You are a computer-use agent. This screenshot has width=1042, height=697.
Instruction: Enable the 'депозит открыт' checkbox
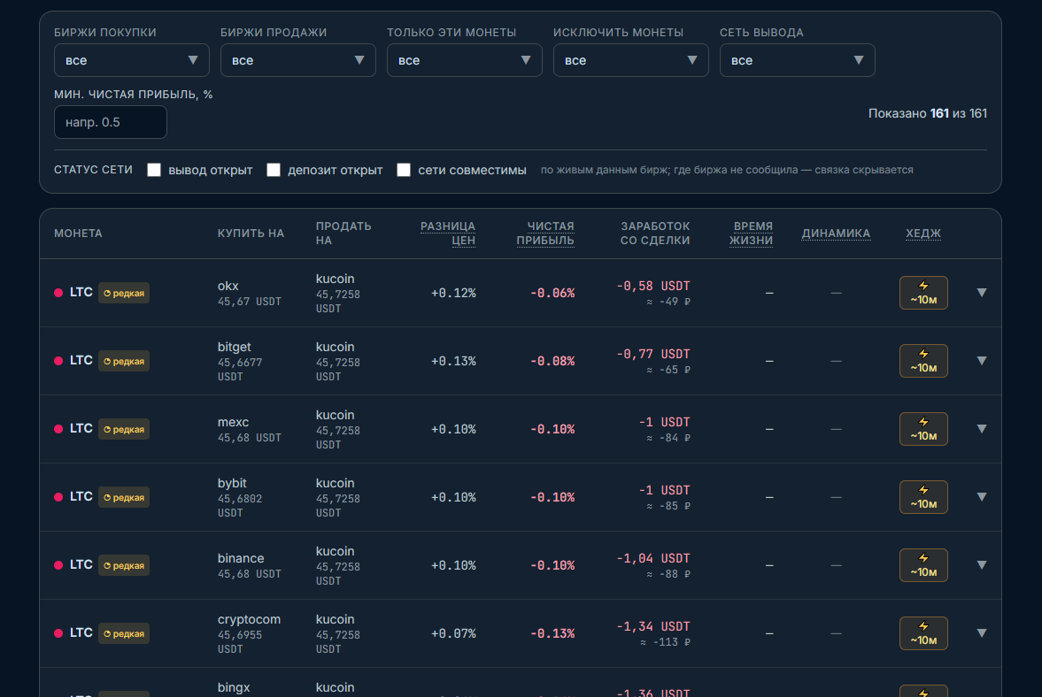coord(274,170)
